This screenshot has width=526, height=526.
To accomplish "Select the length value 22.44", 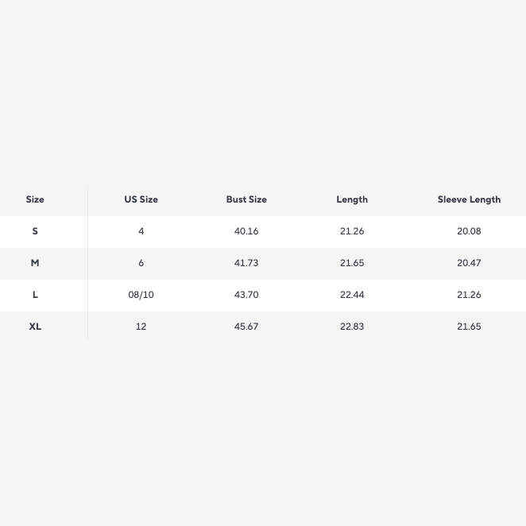I will (352, 295).
